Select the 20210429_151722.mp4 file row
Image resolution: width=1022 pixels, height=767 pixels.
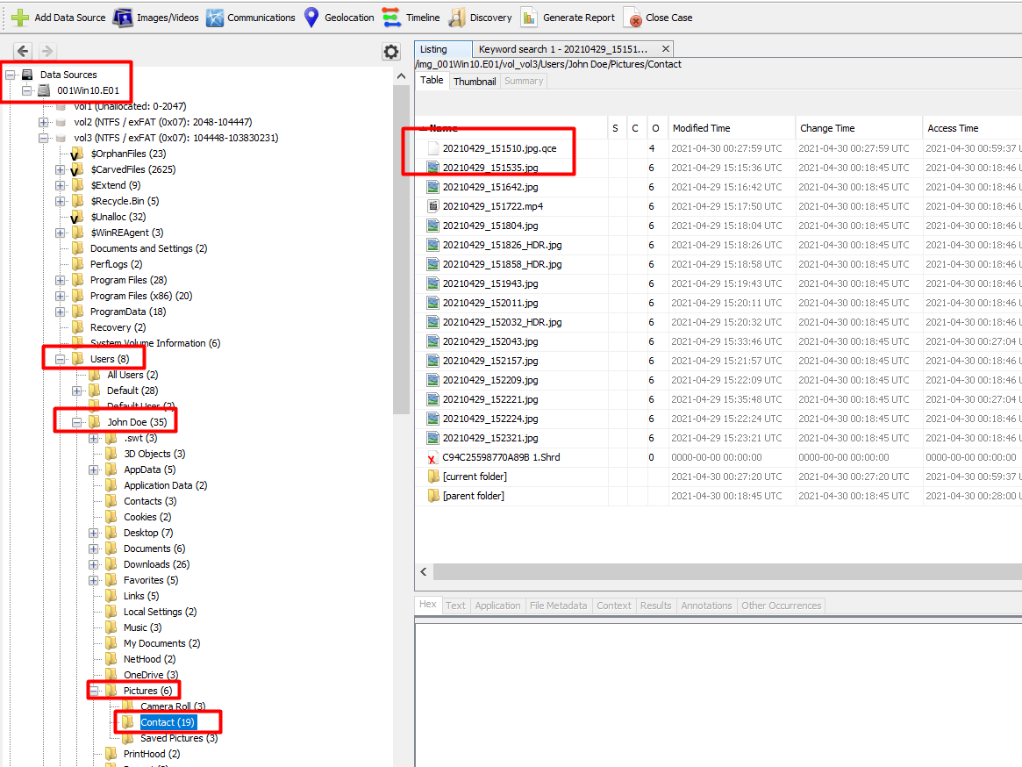click(492, 206)
